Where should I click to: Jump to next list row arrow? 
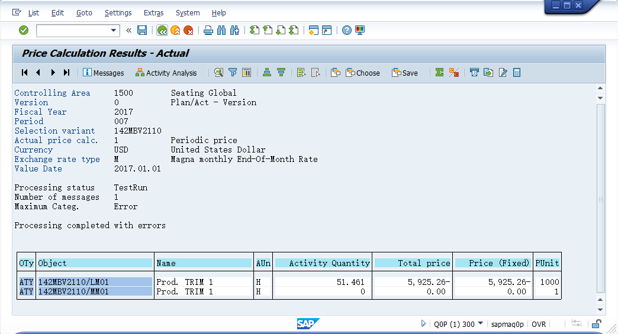click(x=53, y=72)
